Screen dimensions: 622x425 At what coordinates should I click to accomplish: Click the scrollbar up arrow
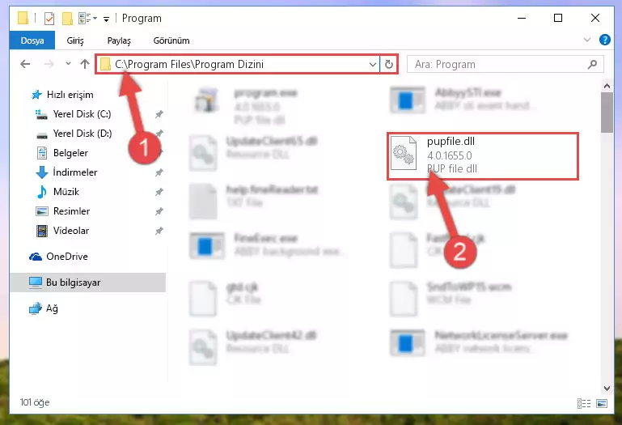tap(607, 86)
